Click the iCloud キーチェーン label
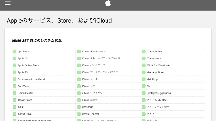 93,52
